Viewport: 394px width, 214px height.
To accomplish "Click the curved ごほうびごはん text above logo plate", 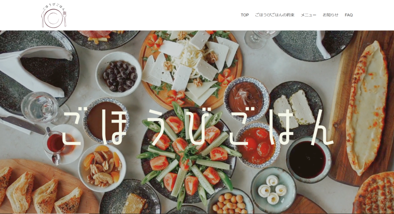I will pos(54,7).
